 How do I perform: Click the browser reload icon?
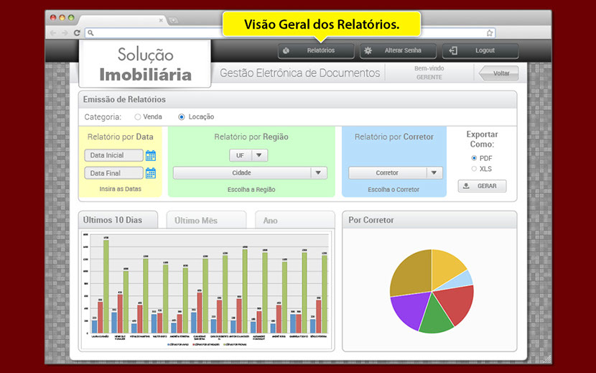[x=77, y=33]
